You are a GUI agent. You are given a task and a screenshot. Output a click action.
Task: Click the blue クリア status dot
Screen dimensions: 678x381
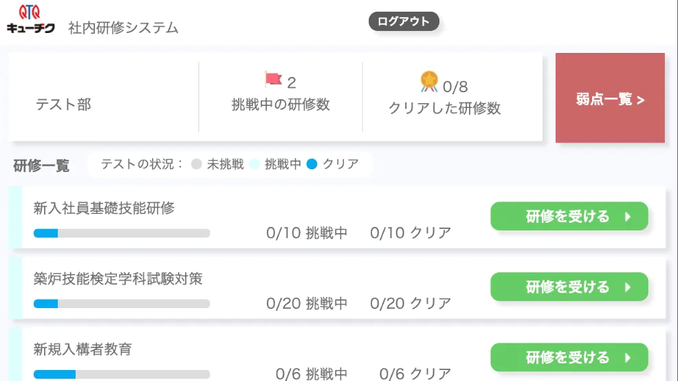pos(312,164)
